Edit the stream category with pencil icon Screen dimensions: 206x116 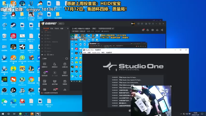click(84, 31)
